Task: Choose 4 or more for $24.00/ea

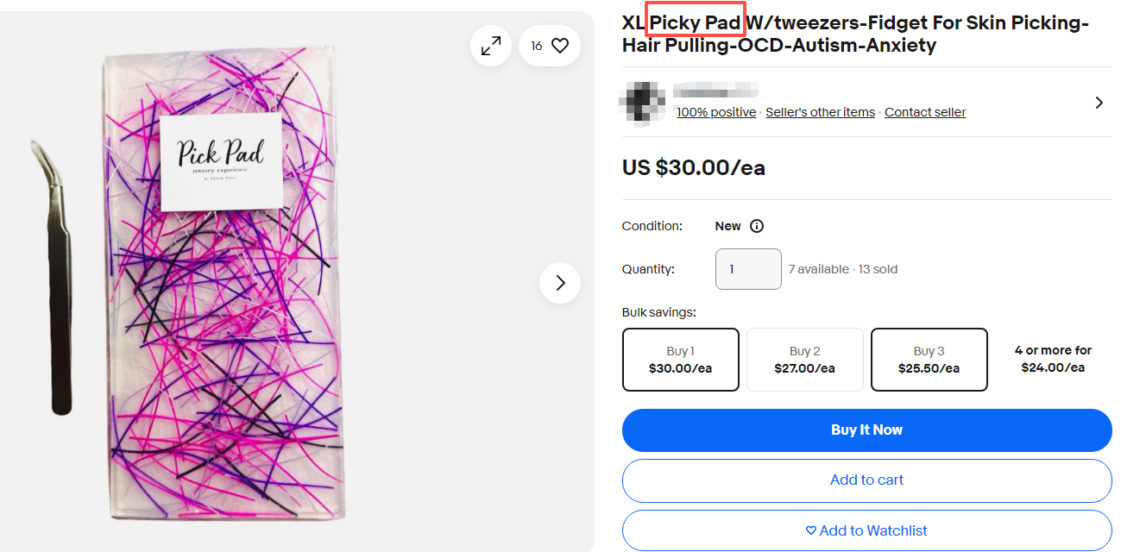Action: tap(1053, 359)
